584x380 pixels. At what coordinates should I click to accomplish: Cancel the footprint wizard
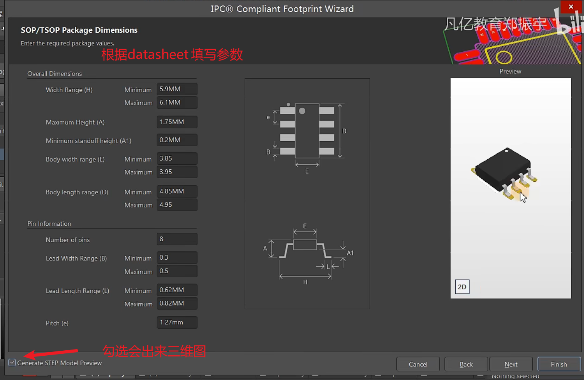[418, 364]
